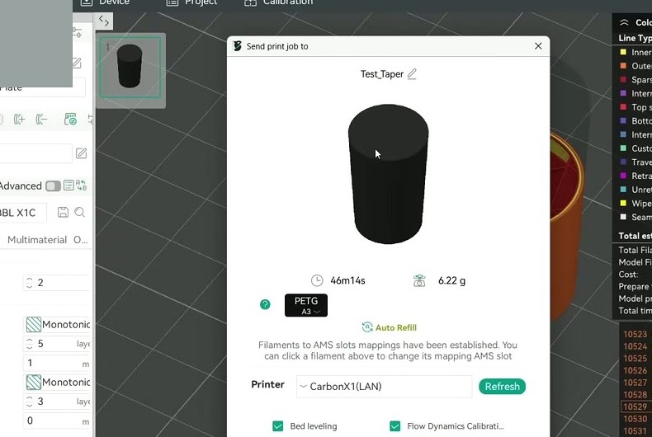
Task: Collapse the sidebar with the arrows icon
Action: (x=104, y=21)
